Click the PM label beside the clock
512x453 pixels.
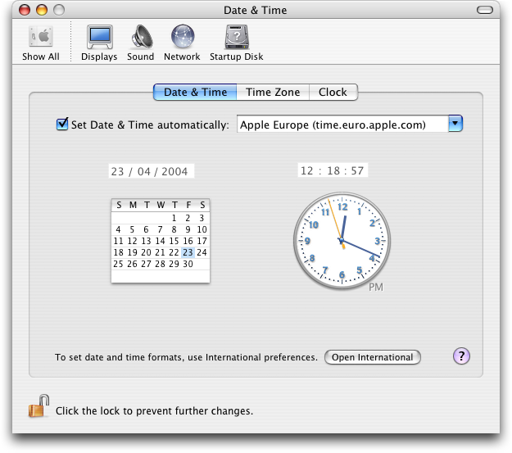click(x=376, y=287)
